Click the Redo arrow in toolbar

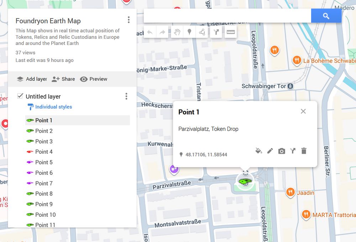click(x=162, y=32)
